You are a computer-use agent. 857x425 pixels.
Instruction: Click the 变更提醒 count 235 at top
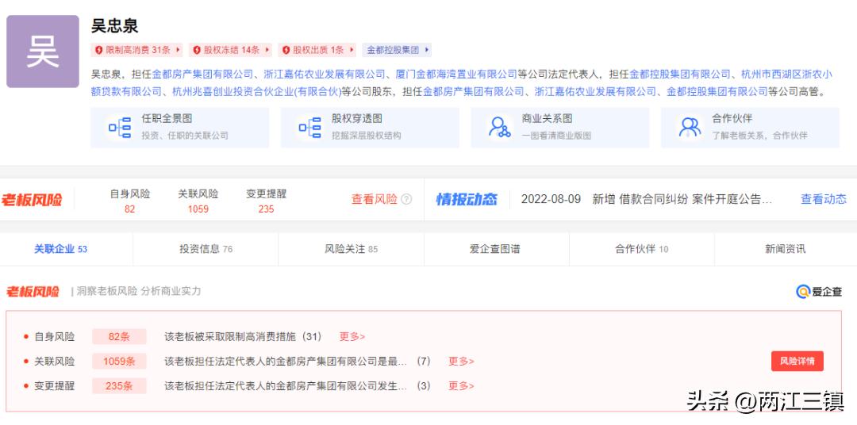pos(266,209)
